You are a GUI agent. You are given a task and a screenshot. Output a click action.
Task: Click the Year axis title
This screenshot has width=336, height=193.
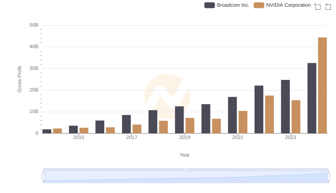click(184, 155)
